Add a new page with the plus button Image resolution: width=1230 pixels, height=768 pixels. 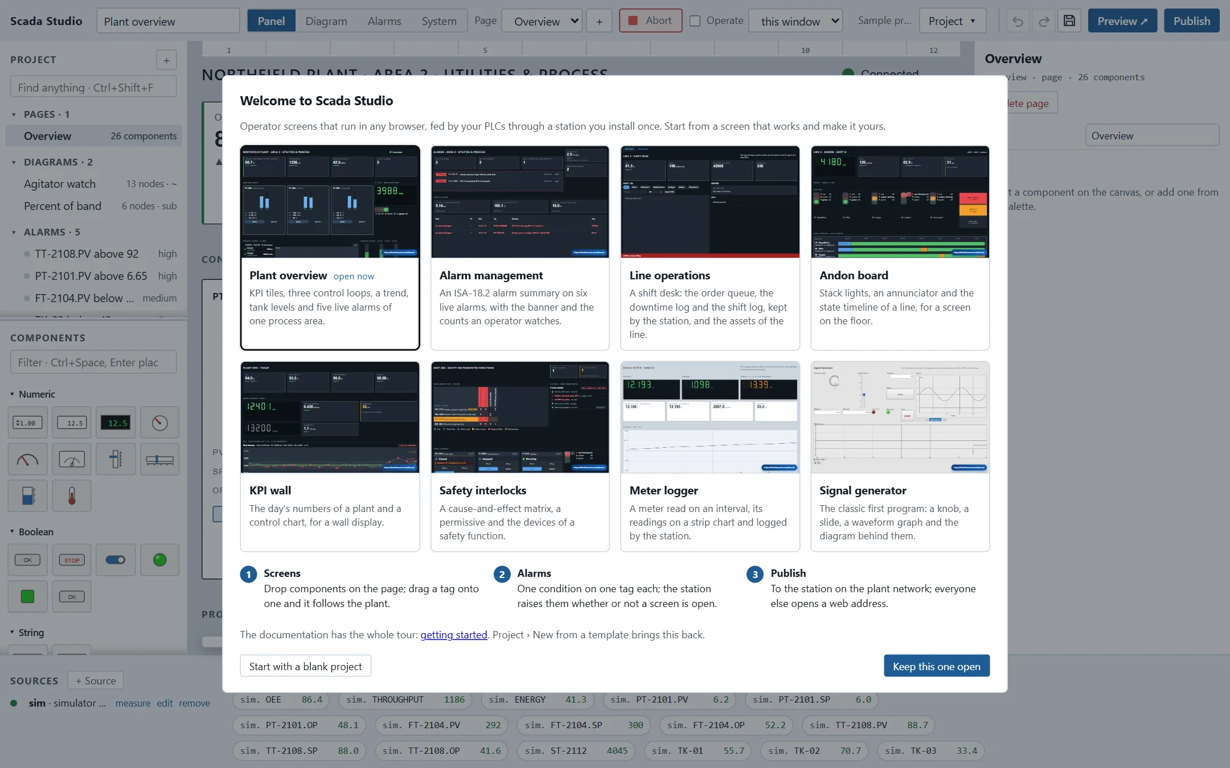[599, 21]
